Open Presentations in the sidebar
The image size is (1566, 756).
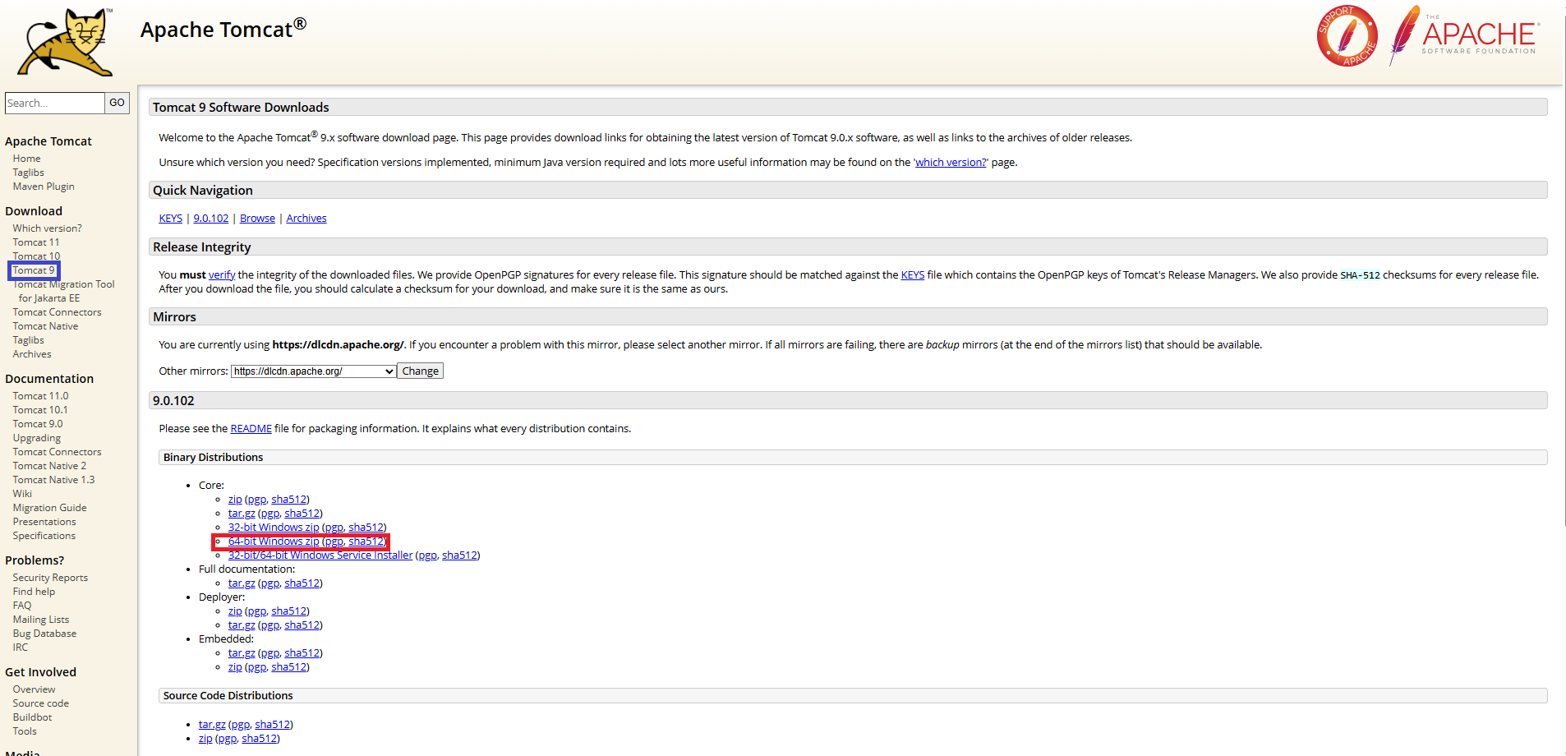tap(44, 522)
